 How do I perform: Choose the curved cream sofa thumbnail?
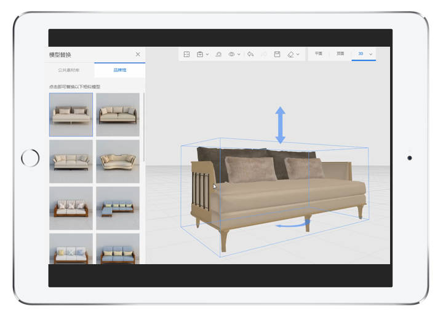point(118,161)
